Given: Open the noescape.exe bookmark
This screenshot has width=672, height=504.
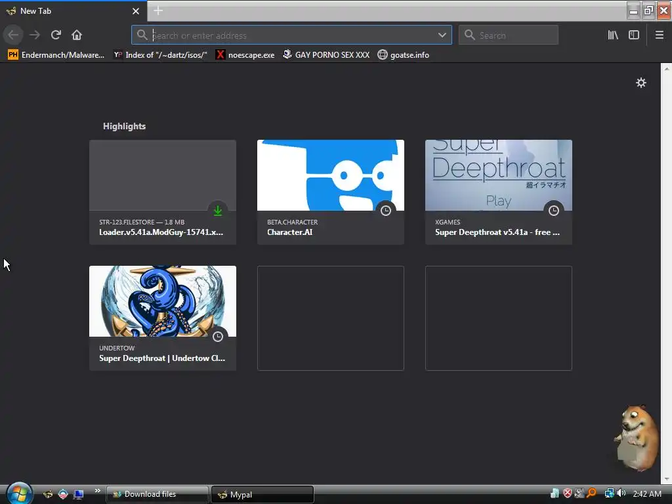Looking at the screenshot, I should (245, 55).
